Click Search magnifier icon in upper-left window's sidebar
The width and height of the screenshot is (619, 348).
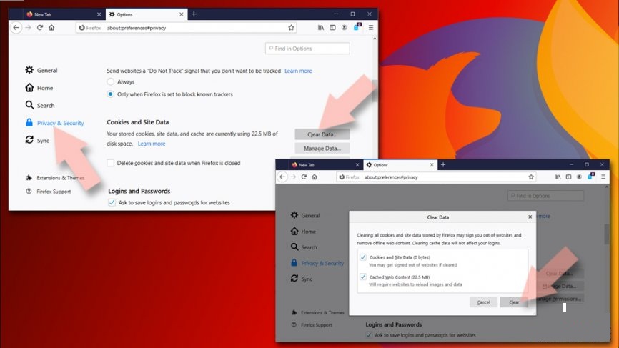pyautogui.click(x=29, y=105)
